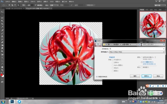Image resolution: width=167 pixels, height=104 pixels.
Task: Open the 文件名 filename history dropdown arrow
Action: click(164, 49)
